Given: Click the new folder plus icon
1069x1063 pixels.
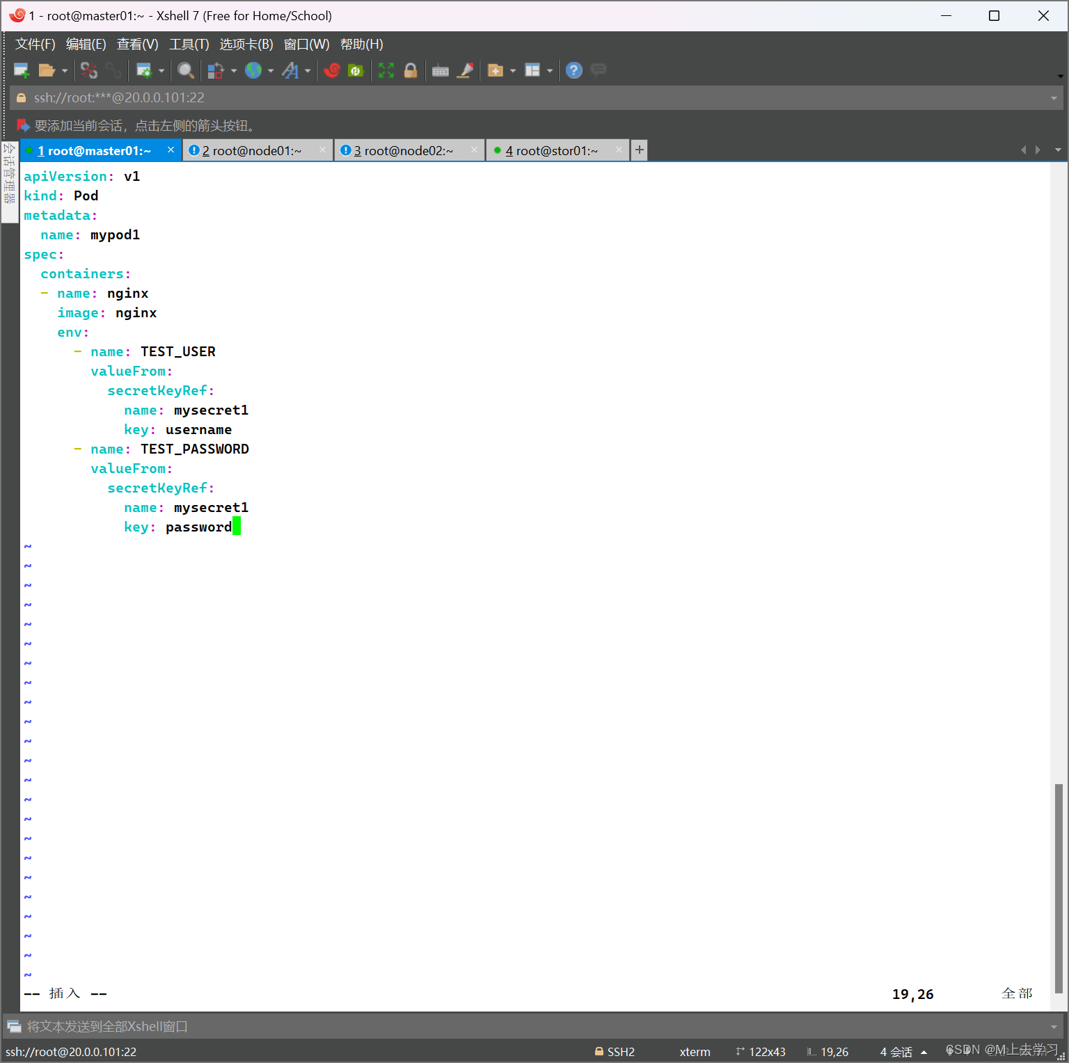Looking at the screenshot, I should pos(496,70).
